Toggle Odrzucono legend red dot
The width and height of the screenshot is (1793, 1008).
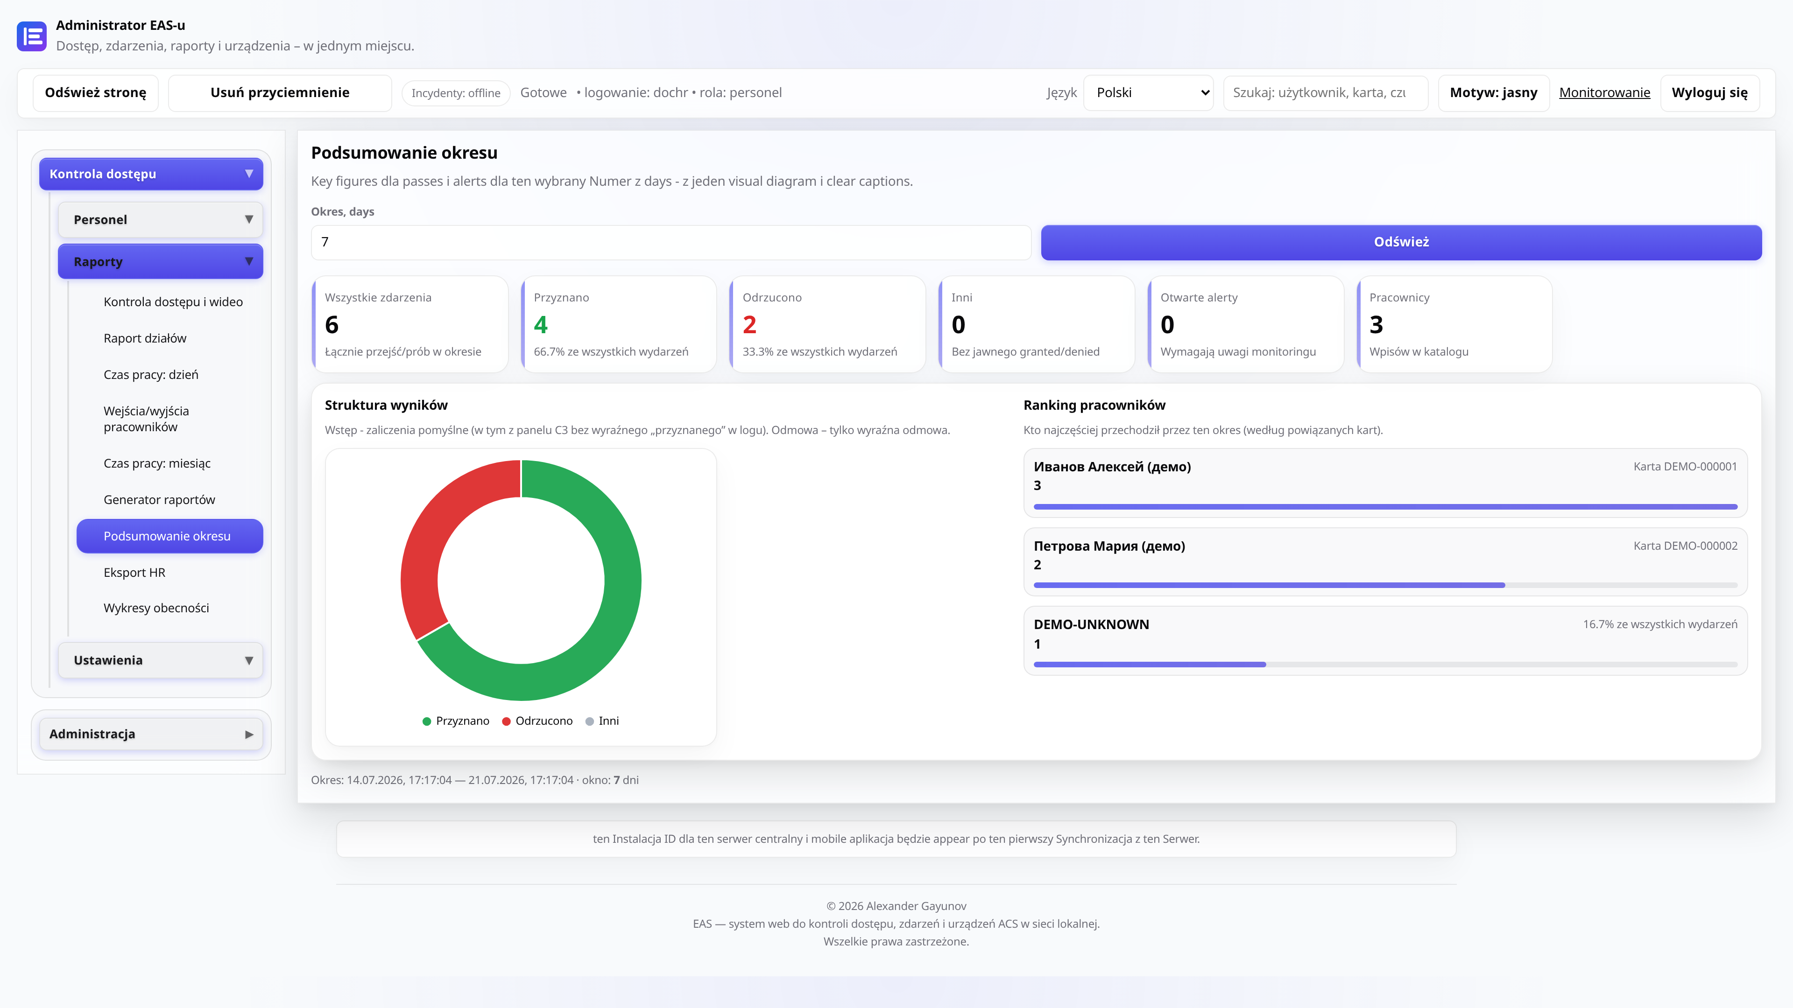point(507,721)
